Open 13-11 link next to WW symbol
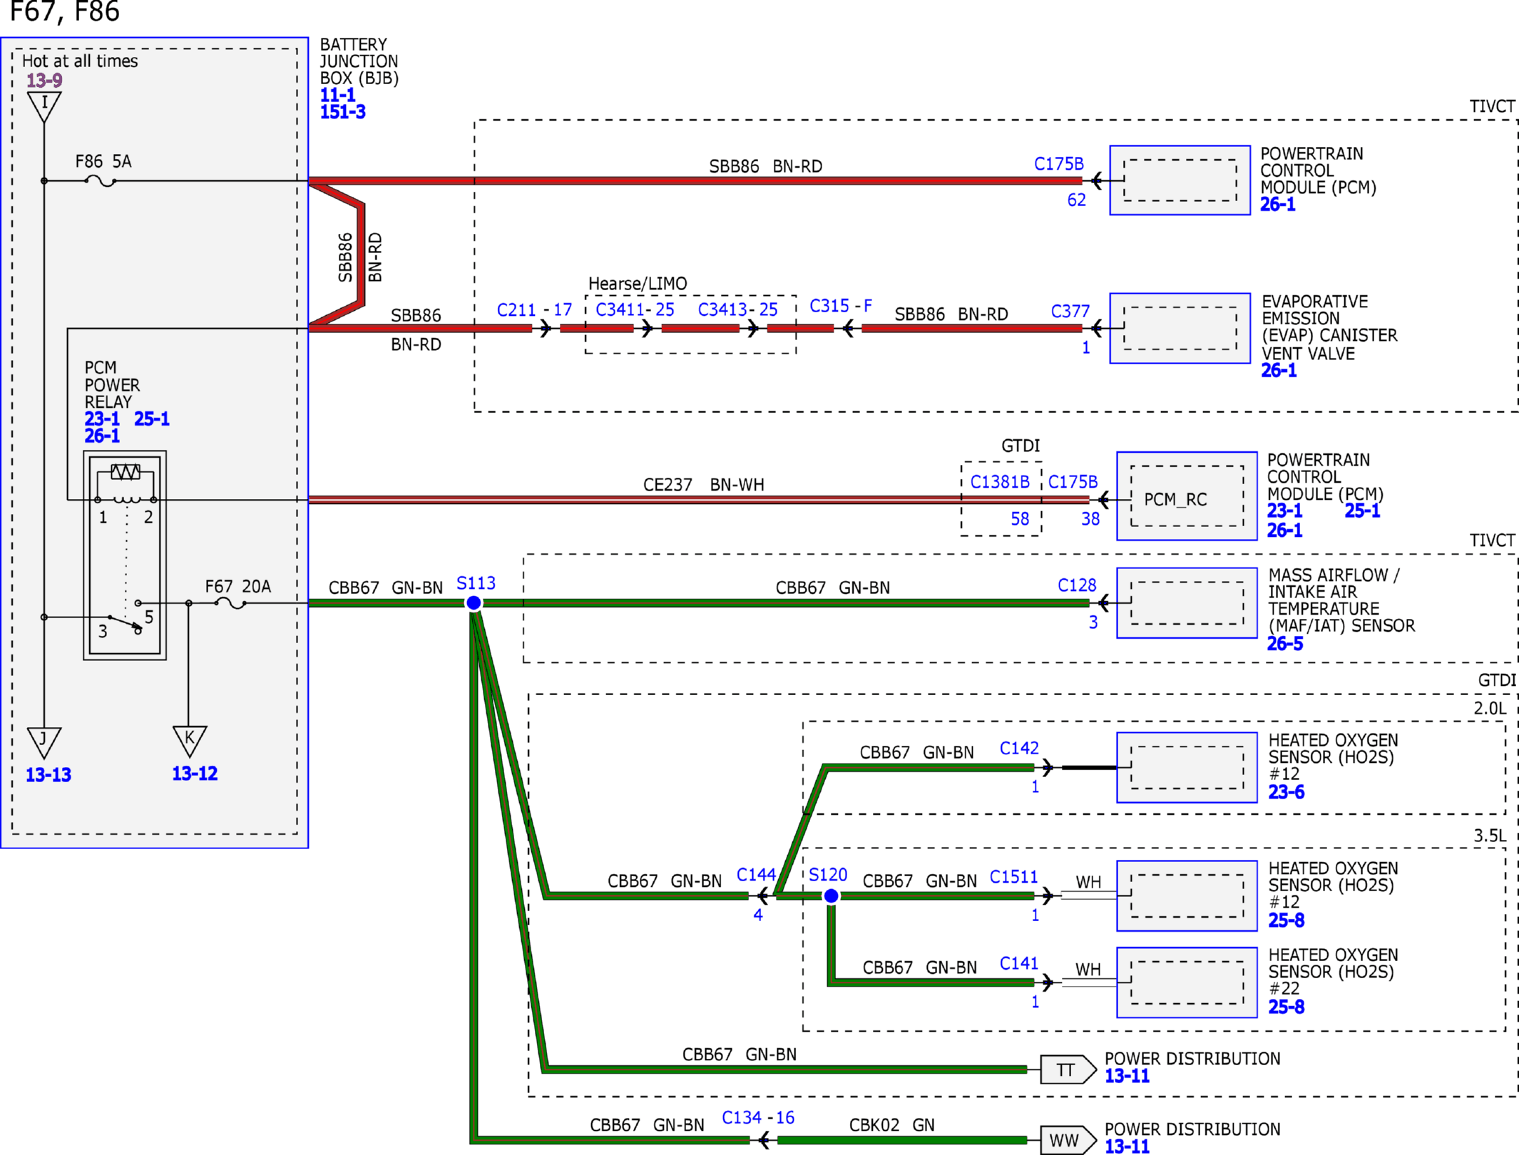 tap(1127, 1146)
